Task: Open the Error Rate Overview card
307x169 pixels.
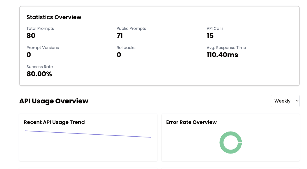Action: click(191, 122)
